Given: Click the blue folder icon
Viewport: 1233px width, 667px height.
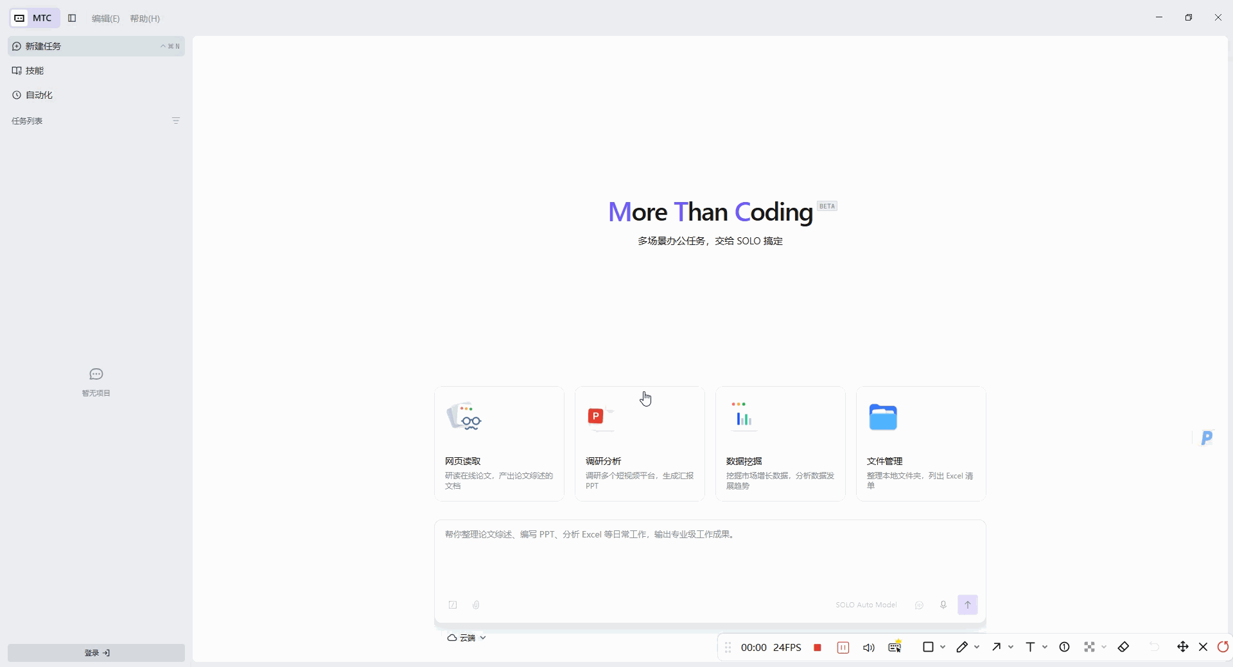Looking at the screenshot, I should (883, 417).
